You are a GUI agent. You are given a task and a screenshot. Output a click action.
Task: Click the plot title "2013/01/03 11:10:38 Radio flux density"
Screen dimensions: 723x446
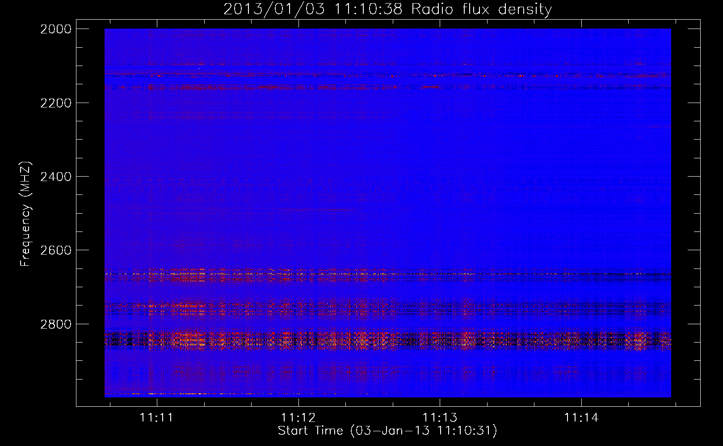click(x=387, y=9)
